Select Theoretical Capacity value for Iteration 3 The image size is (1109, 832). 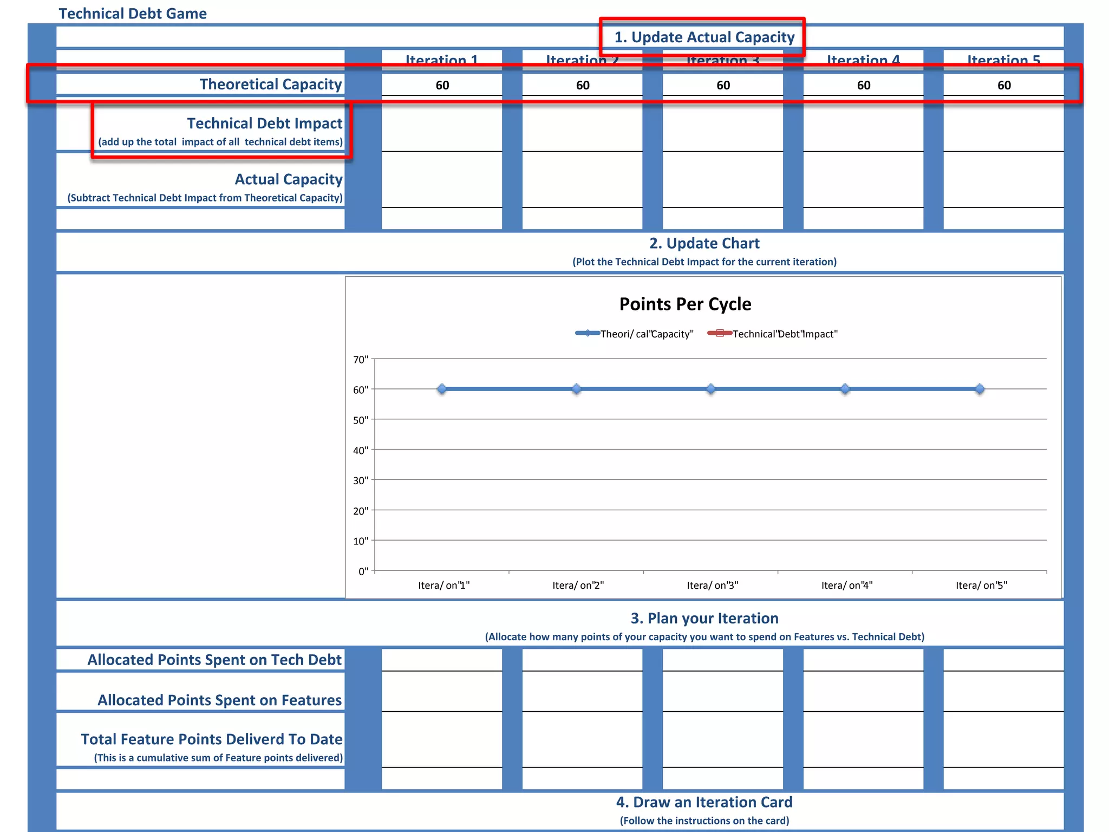(x=723, y=85)
